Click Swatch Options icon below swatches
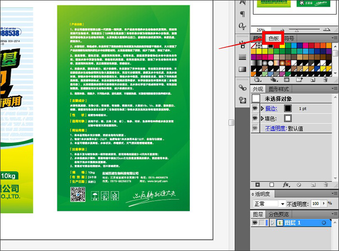 287,80
